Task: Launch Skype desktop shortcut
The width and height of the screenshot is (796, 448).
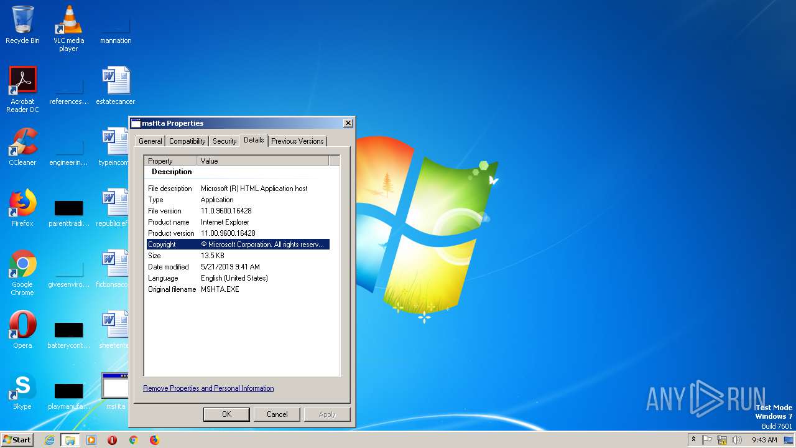Action: pyautogui.click(x=22, y=391)
